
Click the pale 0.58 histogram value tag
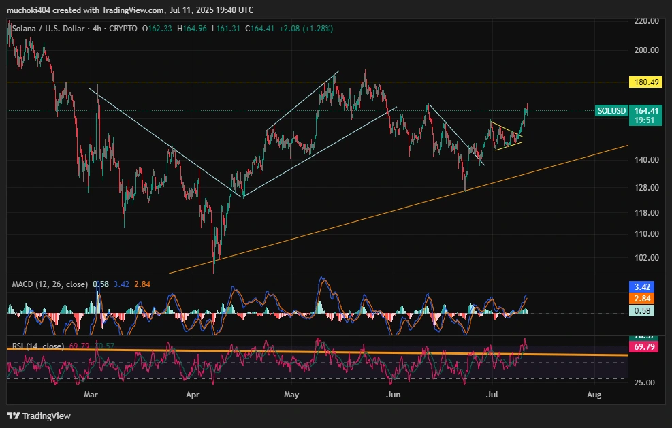(x=644, y=310)
